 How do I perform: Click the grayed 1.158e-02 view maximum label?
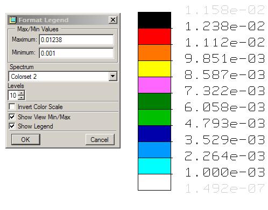(225, 10)
